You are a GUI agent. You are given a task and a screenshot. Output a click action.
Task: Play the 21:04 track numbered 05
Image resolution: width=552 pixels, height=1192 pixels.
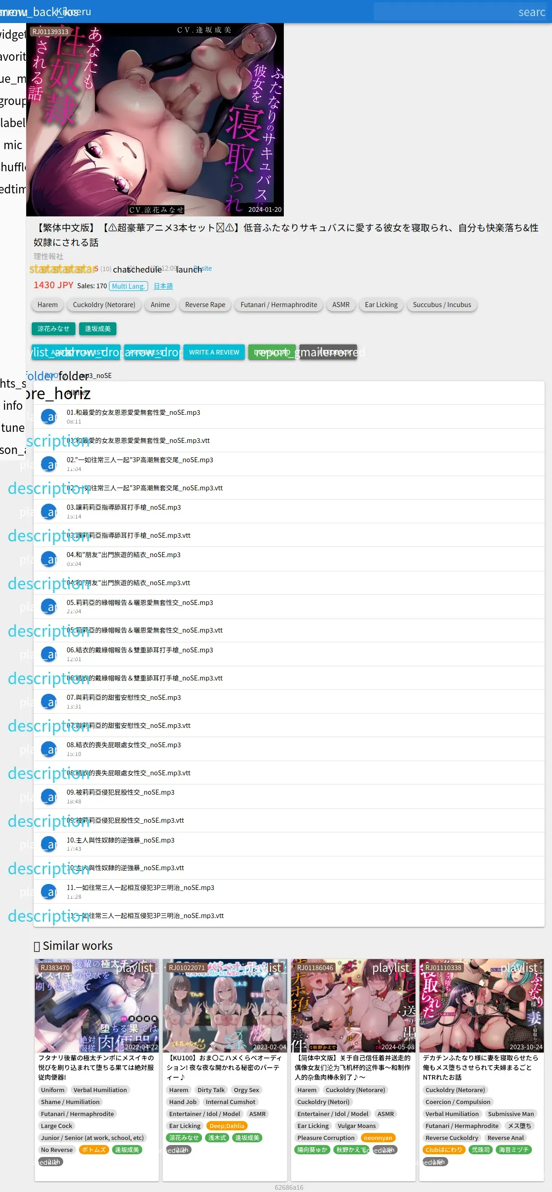[x=49, y=607]
